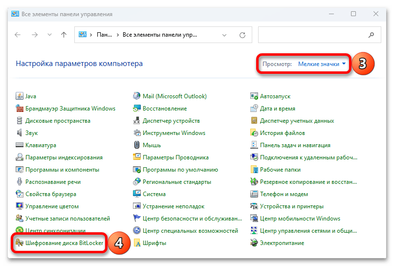This screenshot has width=394, height=266.
Task: Open Программы по умолчанию link
Action: [180, 170]
